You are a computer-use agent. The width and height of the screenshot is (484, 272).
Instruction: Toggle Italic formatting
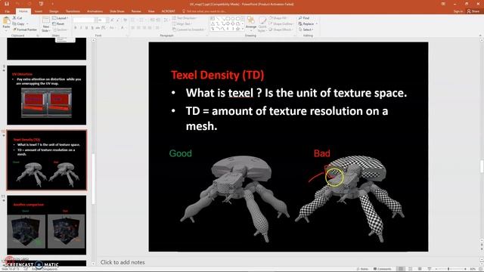pyautogui.click(x=81, y=28)
